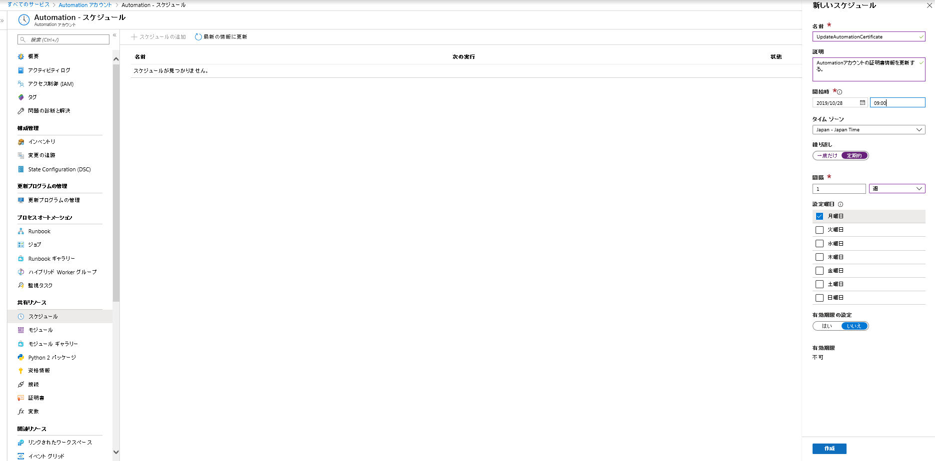Check the 土曜日 checkbox
Image resolution: width=935 pixels, height=461 pixels.
point(820,284)
